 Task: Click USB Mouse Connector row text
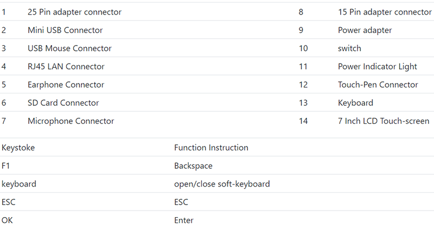coord(69,48)
